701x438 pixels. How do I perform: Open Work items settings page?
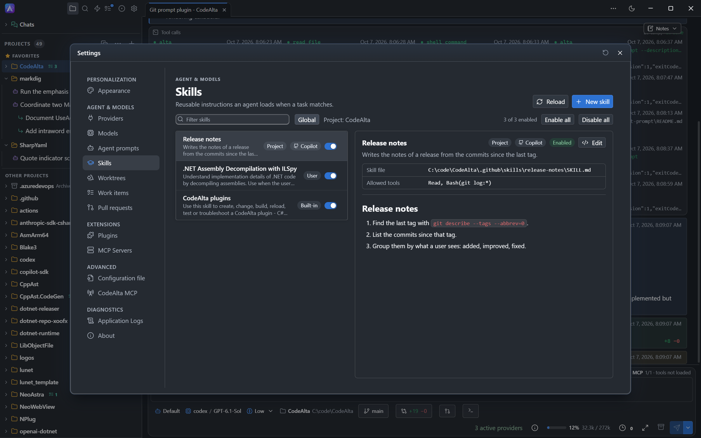(121, 193)
